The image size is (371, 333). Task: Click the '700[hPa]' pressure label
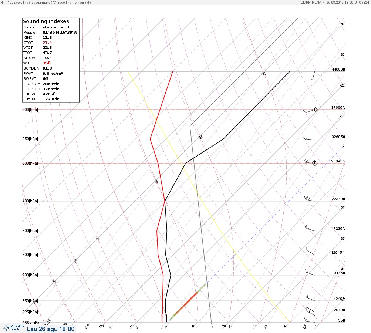click(x=30, y=275)
